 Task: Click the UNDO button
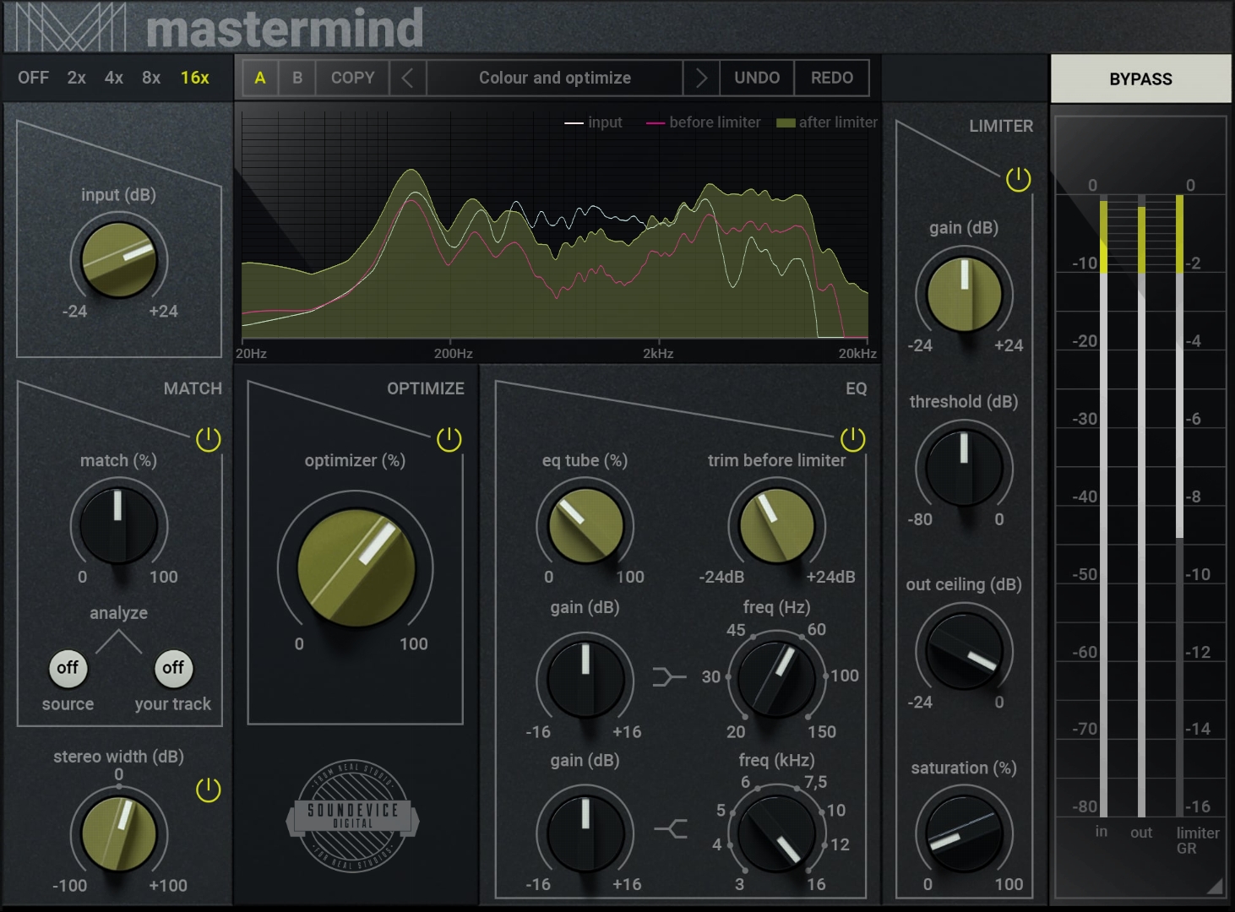(x=757, y=78)
